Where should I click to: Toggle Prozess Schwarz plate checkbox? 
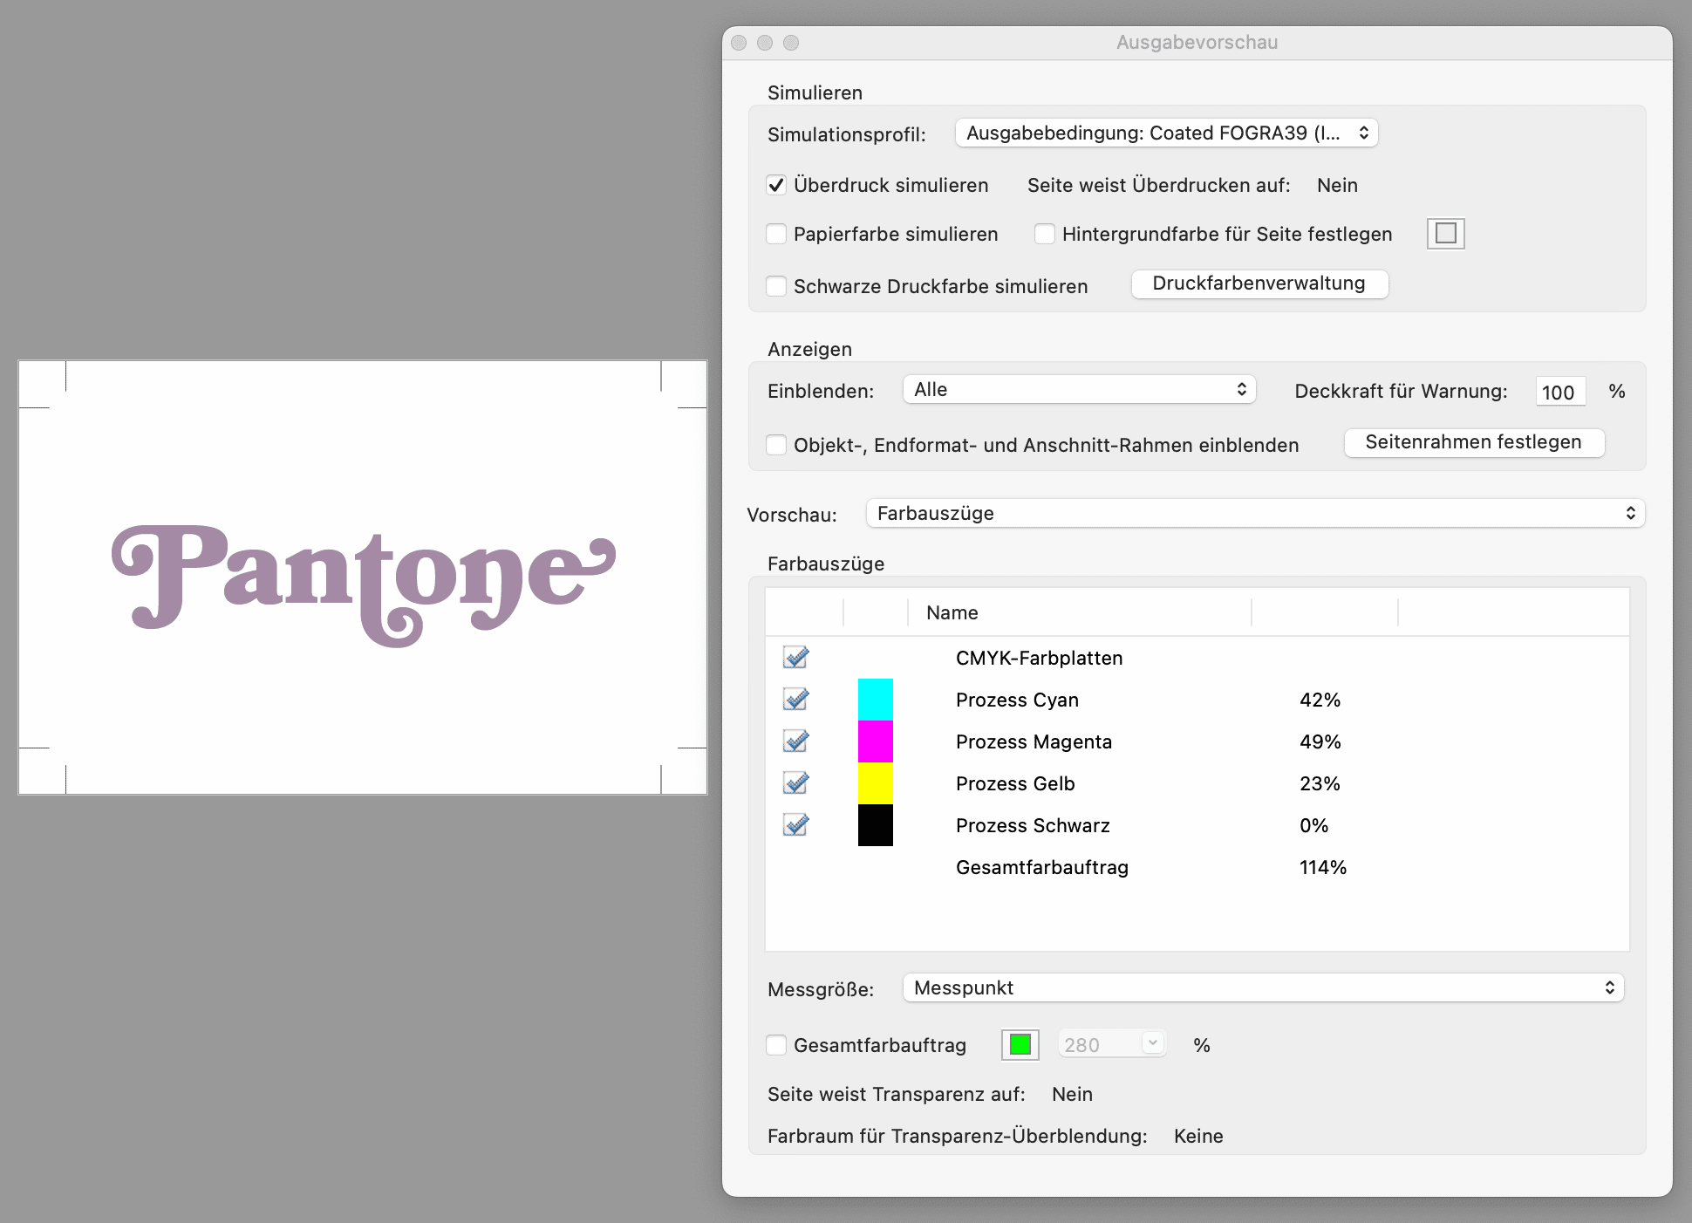(795, 824)
